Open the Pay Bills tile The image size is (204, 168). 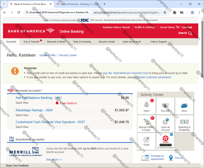[165, 106]
